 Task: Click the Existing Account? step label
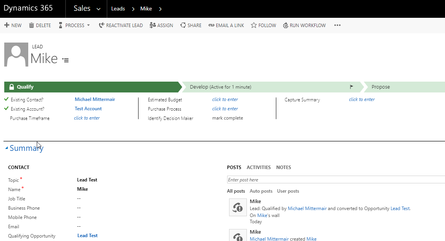coord(27,109)
